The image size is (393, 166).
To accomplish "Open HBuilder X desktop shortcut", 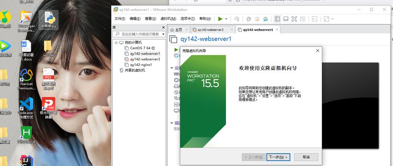I will (26, 135).
